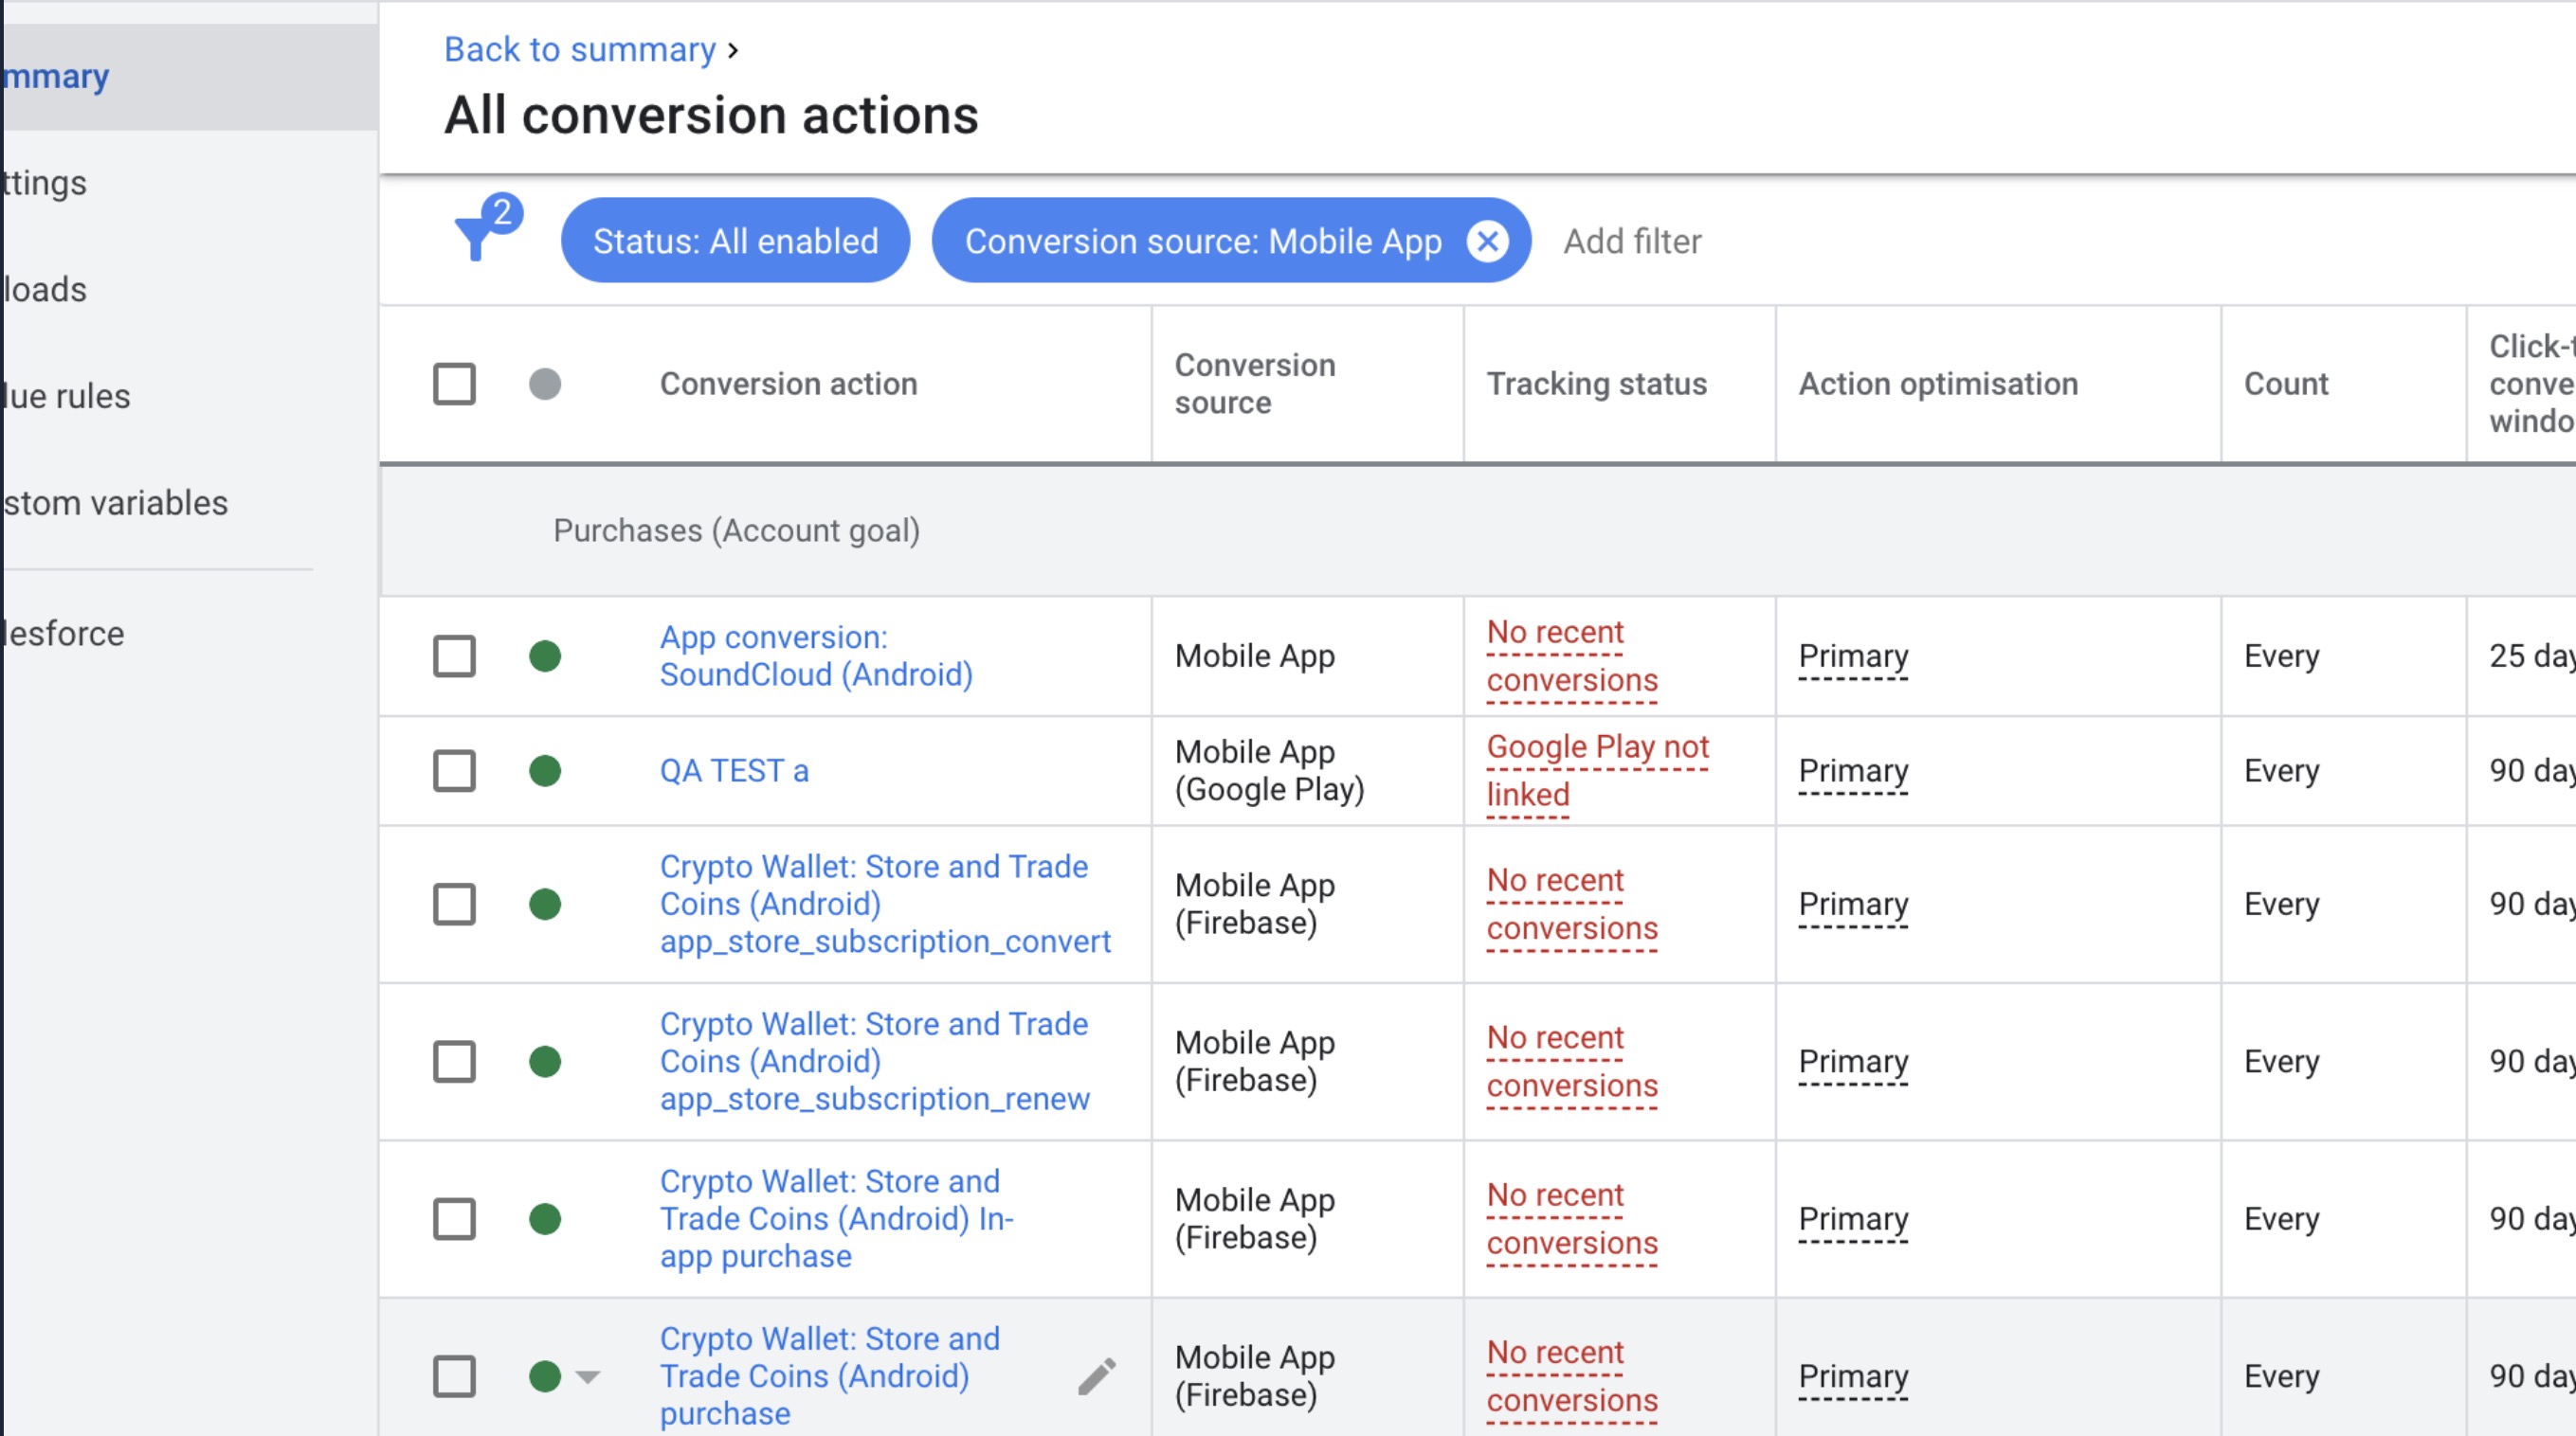
Task: Click the 25 days window value for SoundCloud
Action: click(2531, 656)
